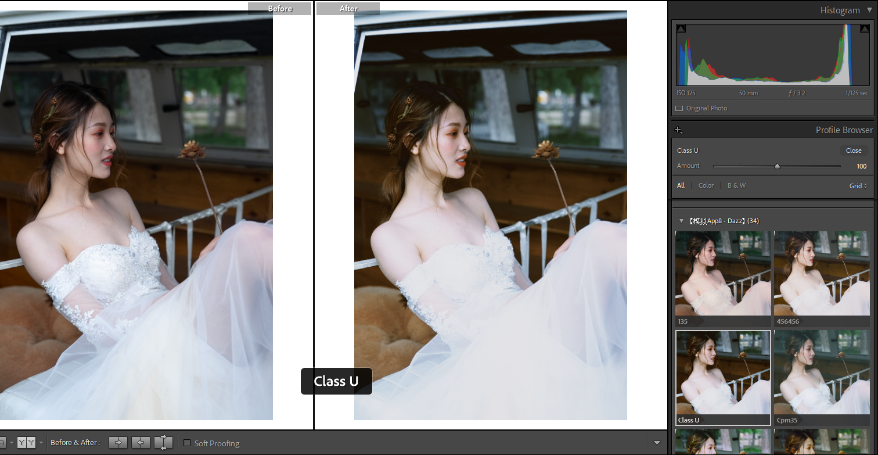Click the Amount slider handle
Viewport: 878px width, 455px height.
point(777,166)
